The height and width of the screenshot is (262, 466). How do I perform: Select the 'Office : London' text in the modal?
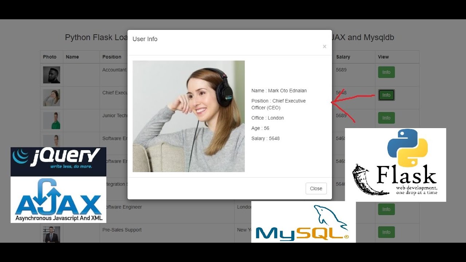point(268,118)
